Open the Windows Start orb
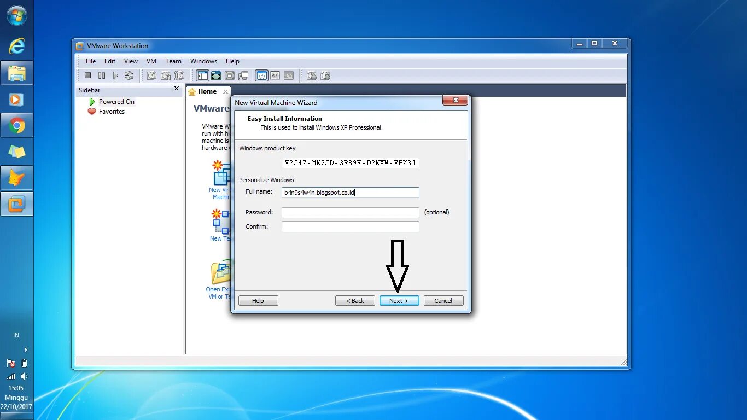The width and height of the screenshot is (747, 420). point(17,15)
